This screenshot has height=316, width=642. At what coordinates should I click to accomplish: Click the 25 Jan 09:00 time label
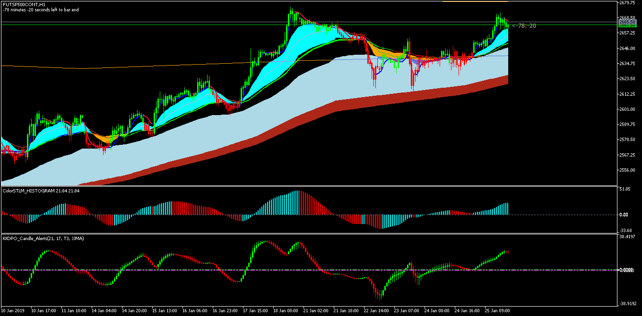pyautogui.click(x=497, y=311)
